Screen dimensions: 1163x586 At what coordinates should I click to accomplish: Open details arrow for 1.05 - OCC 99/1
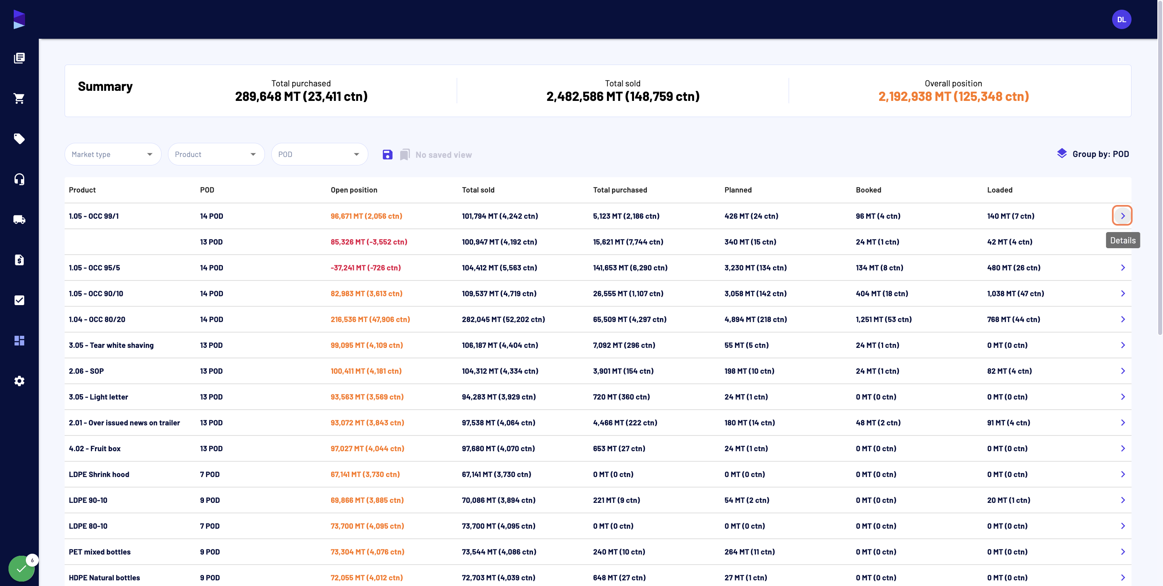tap(1122, 216)
